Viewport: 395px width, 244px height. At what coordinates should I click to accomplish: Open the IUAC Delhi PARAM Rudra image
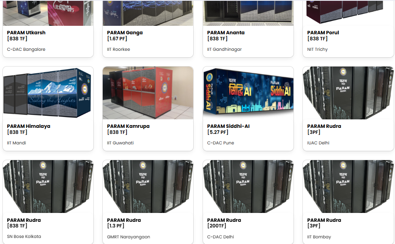(x=348, y=93)
